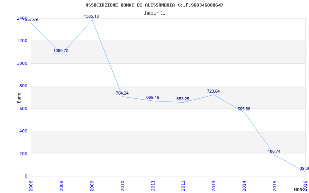309x193 pixels.
Task: Click the Importi subtitle
Action: pyautogui.click(x=154, y=13)
